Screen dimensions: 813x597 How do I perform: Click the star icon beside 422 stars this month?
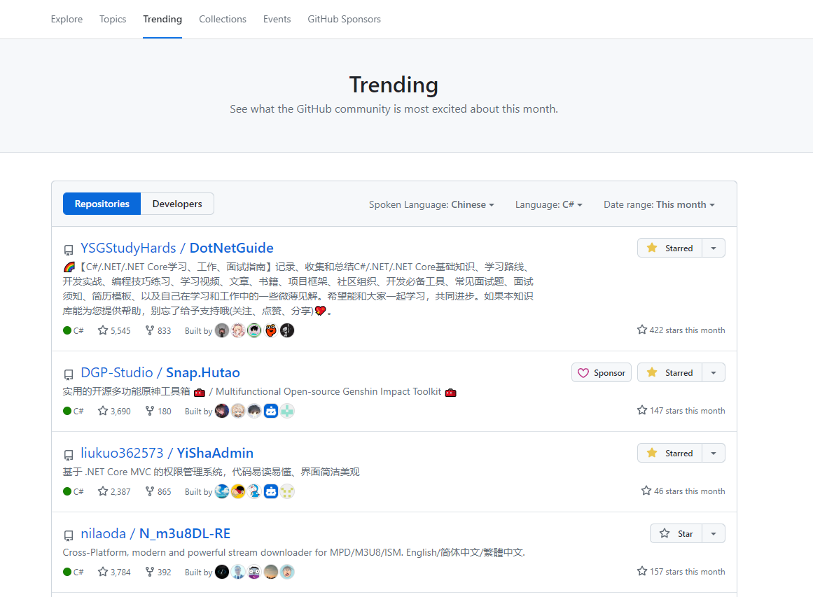(642, 330)
